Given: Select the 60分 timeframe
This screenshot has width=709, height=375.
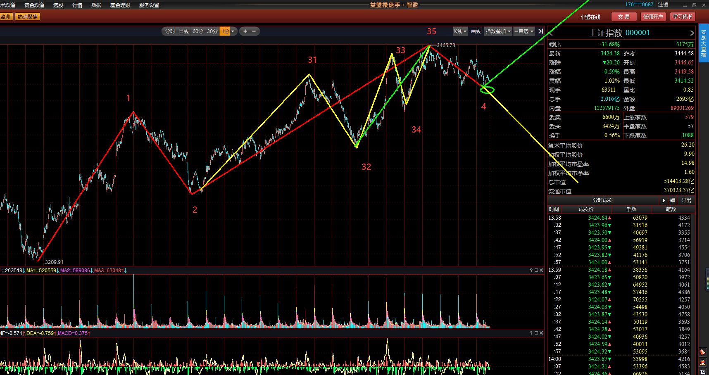Looking at the screenshot, I should tap(198, 31).
